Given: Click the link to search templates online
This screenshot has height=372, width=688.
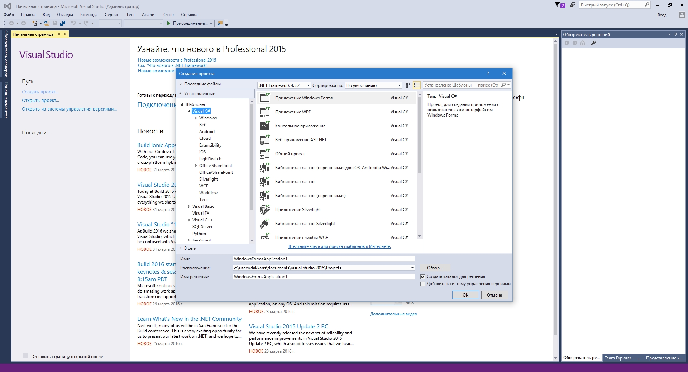Looking at the screenshot, I should (x=340, y=246).
